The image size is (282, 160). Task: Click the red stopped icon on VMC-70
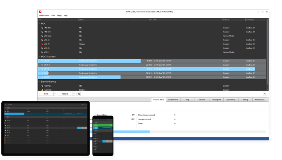(42, 44)
